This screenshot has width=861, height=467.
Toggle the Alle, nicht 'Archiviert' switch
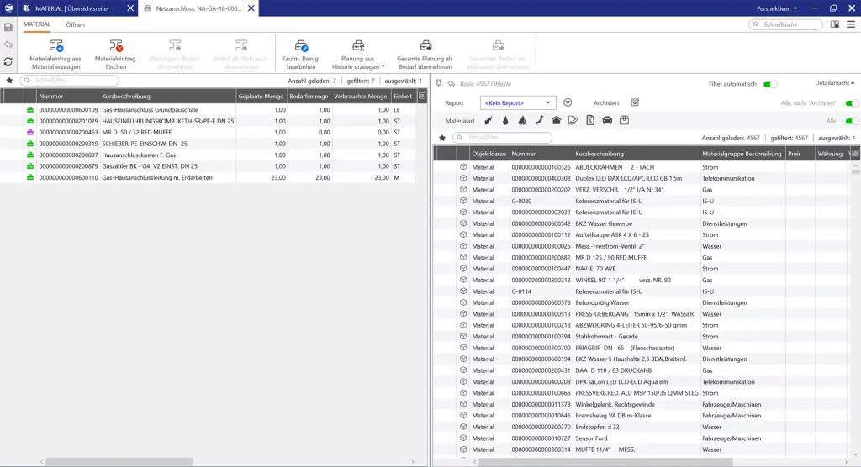coord(852,102)
